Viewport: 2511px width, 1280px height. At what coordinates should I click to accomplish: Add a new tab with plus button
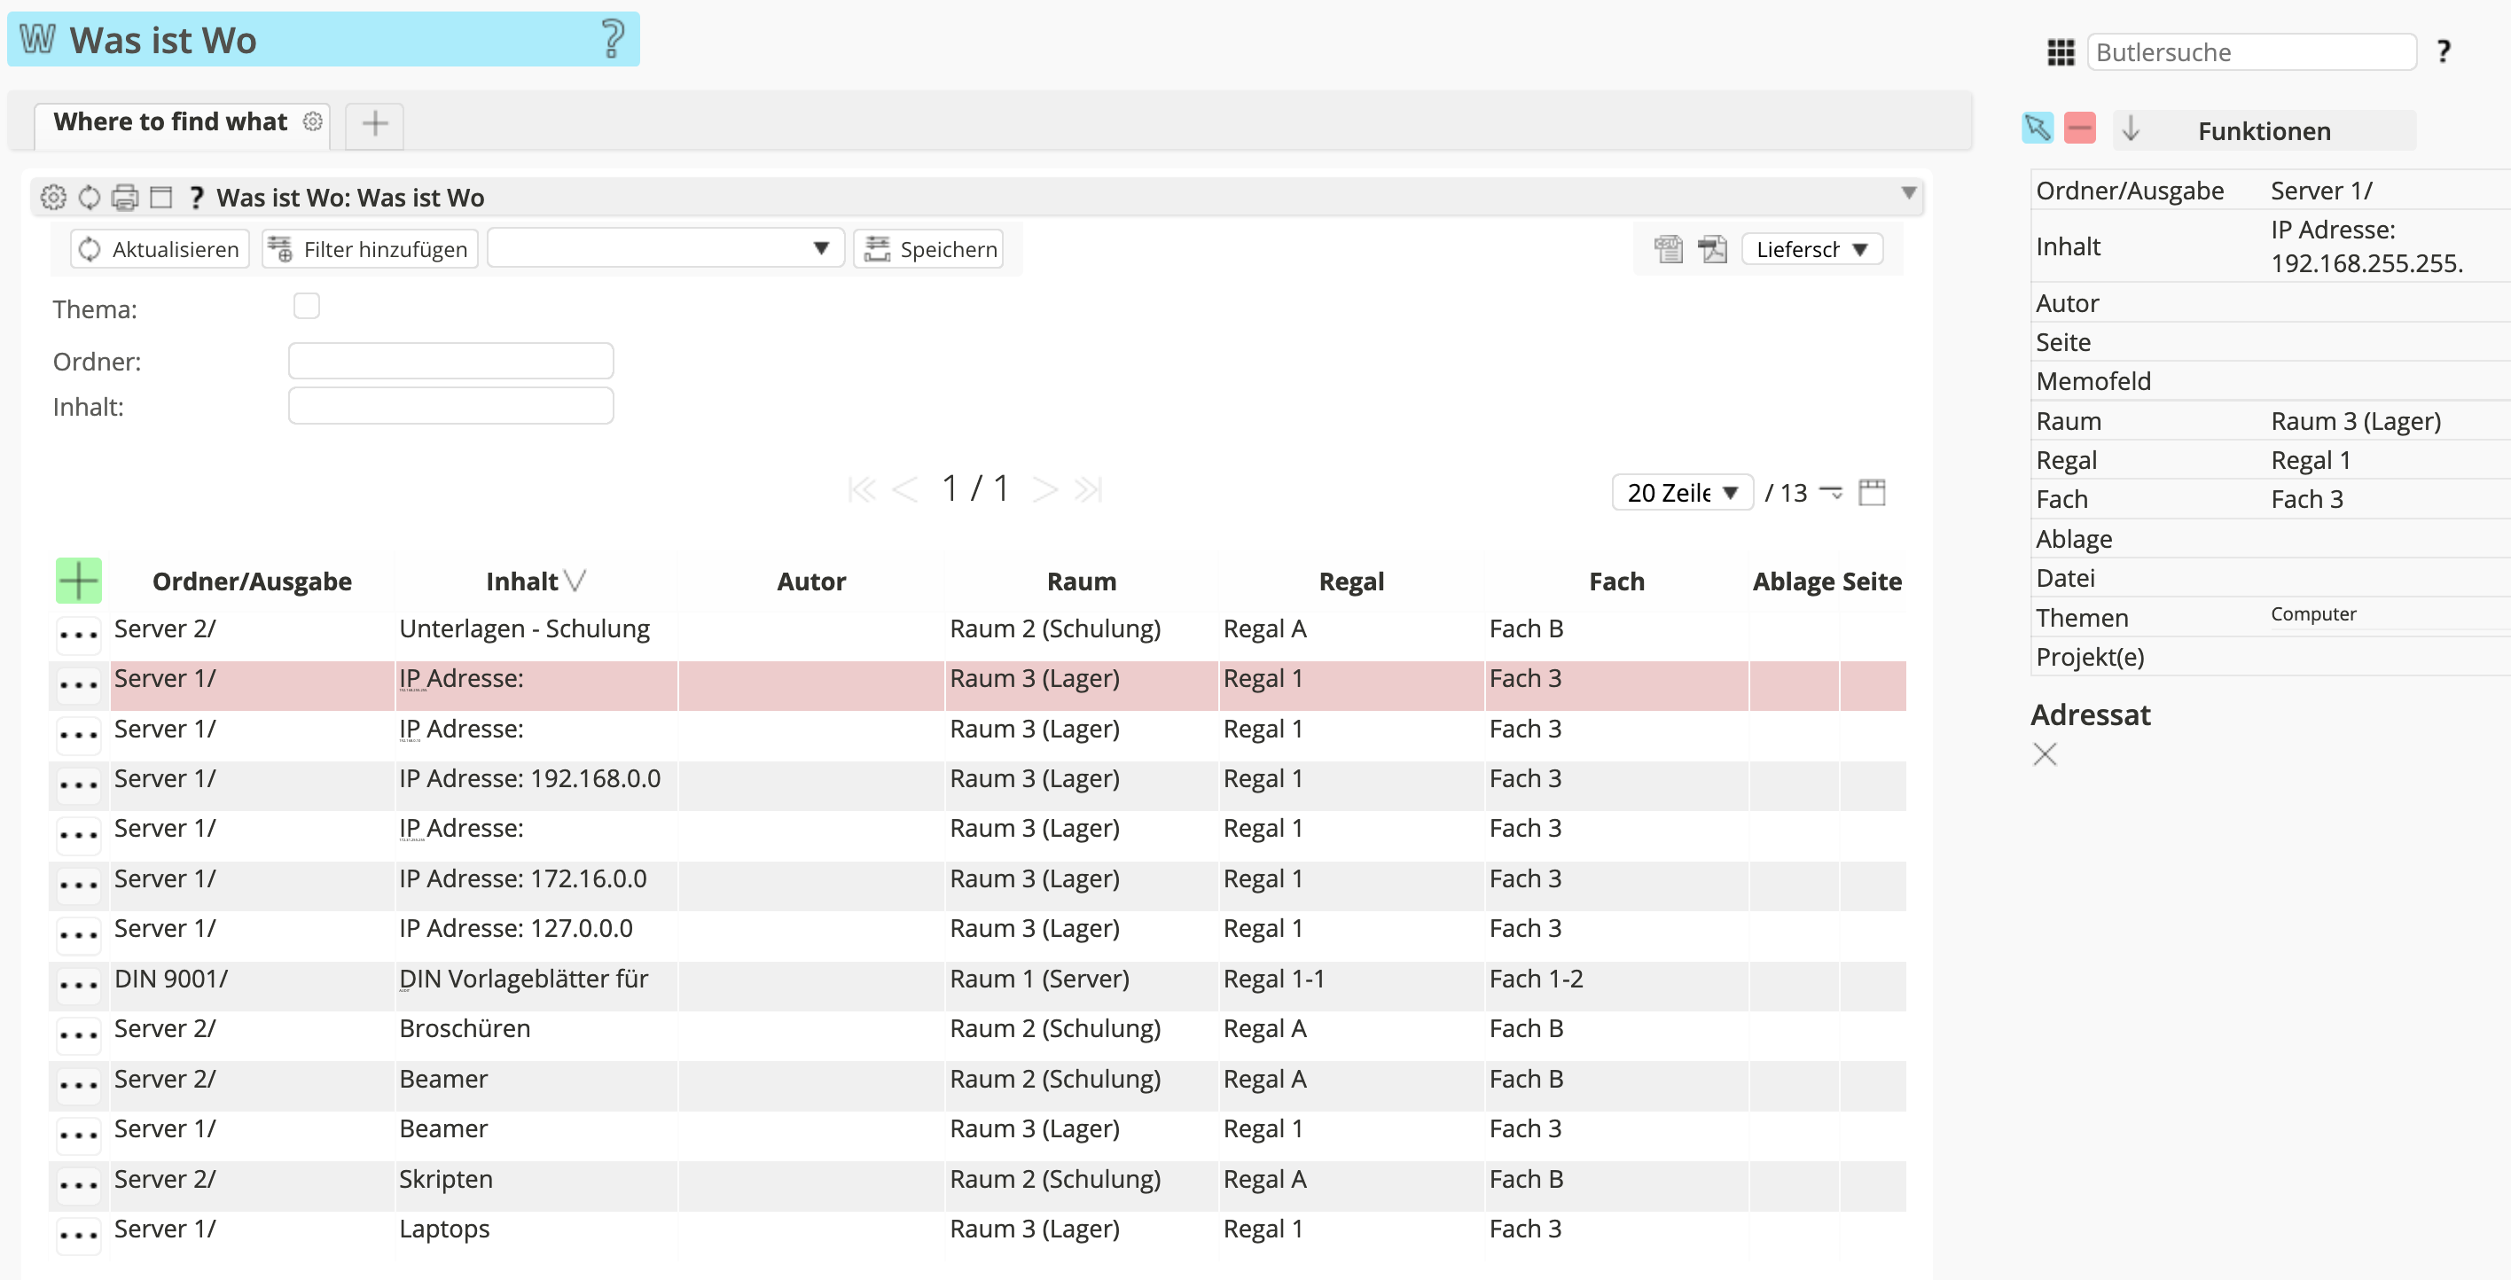point(374,124)
